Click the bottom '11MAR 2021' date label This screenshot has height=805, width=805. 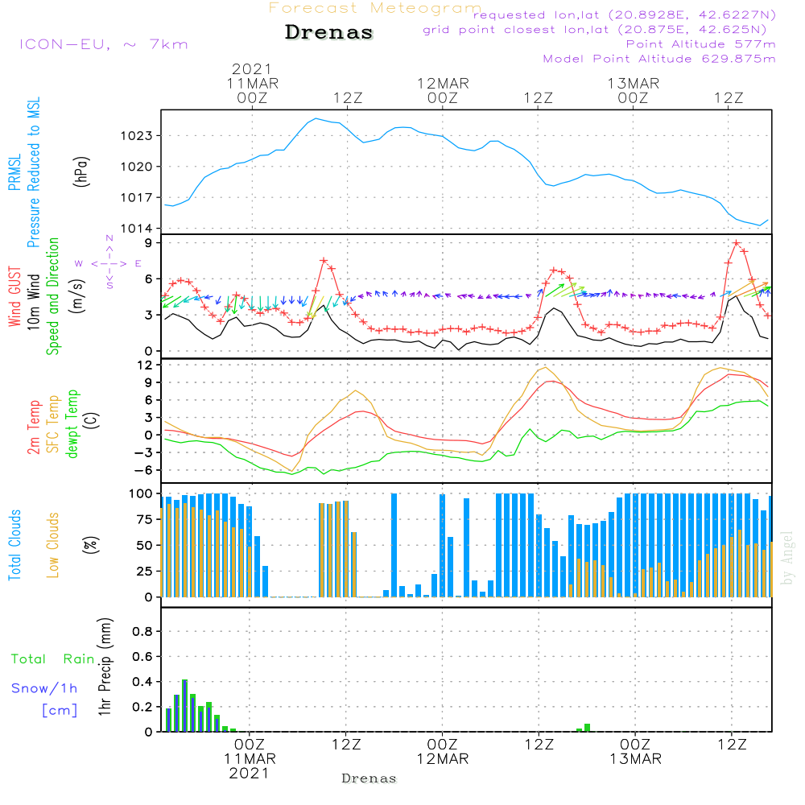coord(250,766)
